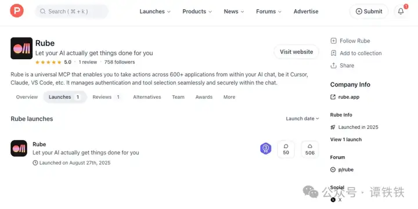The width and height of the screenshot is (418, 209).
Task: Open the More tab menu
Action: click(x=229, y=97)
